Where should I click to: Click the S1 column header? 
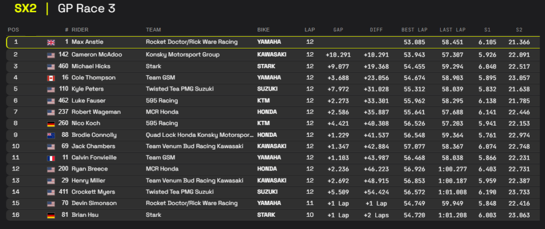pyautogui.click(x=488, y=30)
